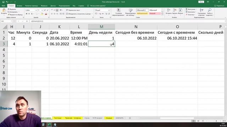The image size is (227, 127).
Task: Switch to the Формулы ribbon tab
Action: coord(44,6)
